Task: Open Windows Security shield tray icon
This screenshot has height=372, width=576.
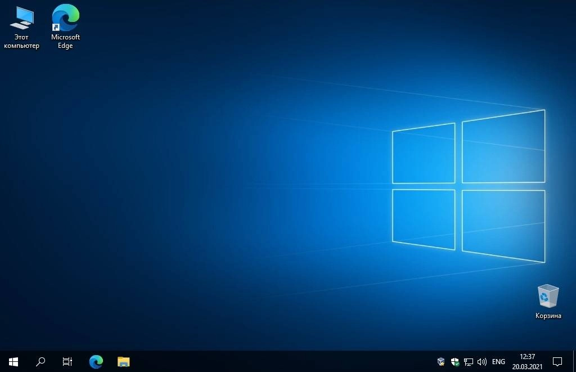Action: [x=454, y=362]
